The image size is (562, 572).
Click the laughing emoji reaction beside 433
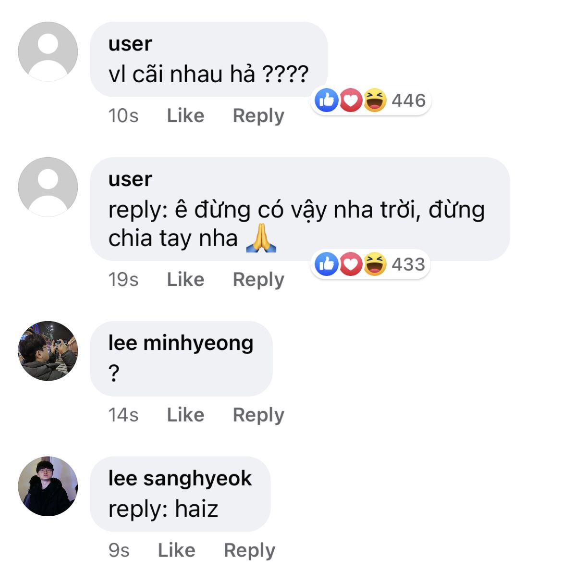point(375,264)
